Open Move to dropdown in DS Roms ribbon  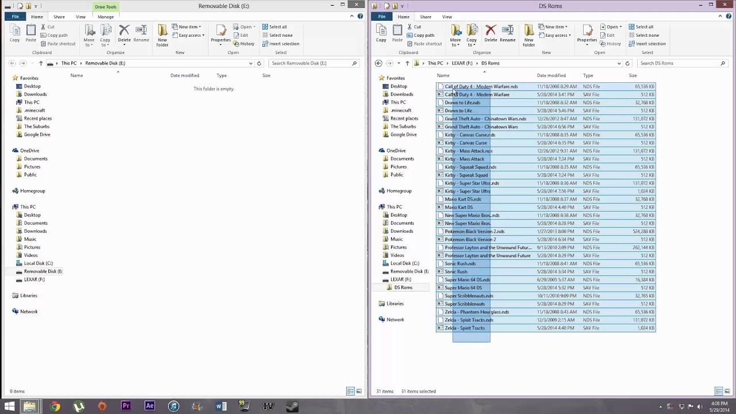[x=455, y=36]
